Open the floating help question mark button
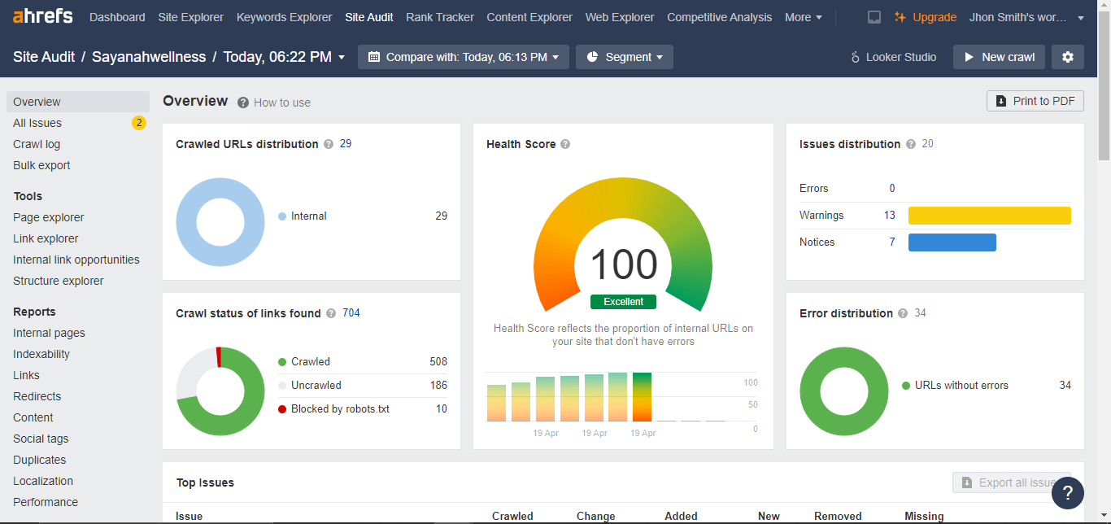The width and height of the screenshot is (1111, 524). pyautogui.click(x=1068, y=492)
